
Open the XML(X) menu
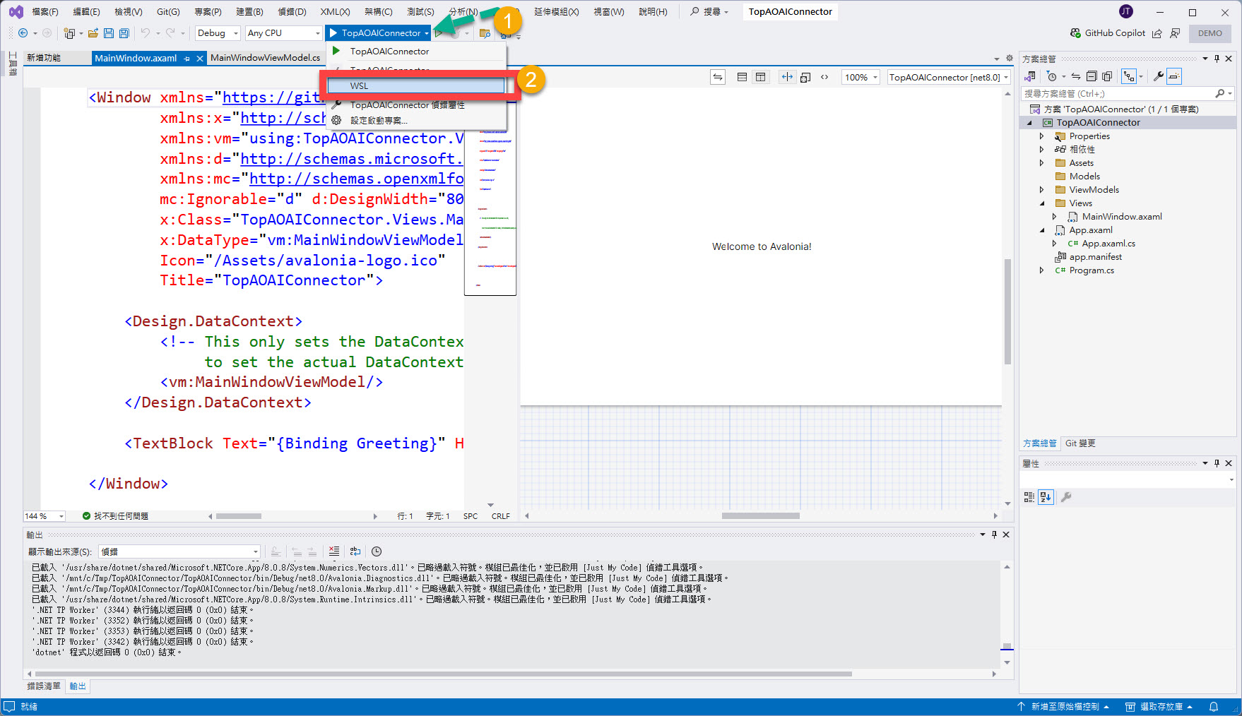pyautogui.click(x=335, y=12)
